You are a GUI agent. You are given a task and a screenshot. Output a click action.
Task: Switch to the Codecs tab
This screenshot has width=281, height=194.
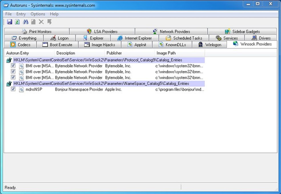point(20,45)
